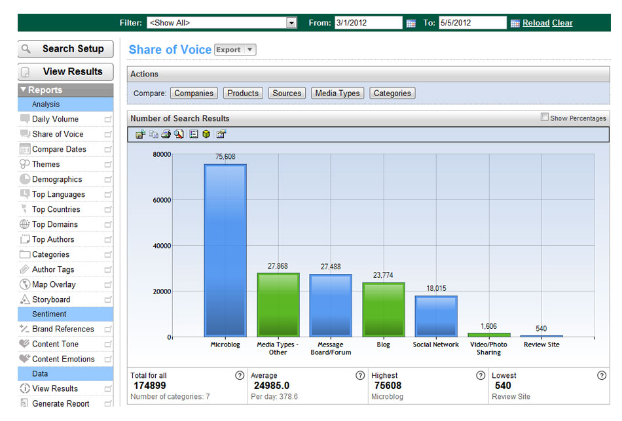Click the From date field
The width and height of the screenshot is (622, 421).
click(369, 23)
